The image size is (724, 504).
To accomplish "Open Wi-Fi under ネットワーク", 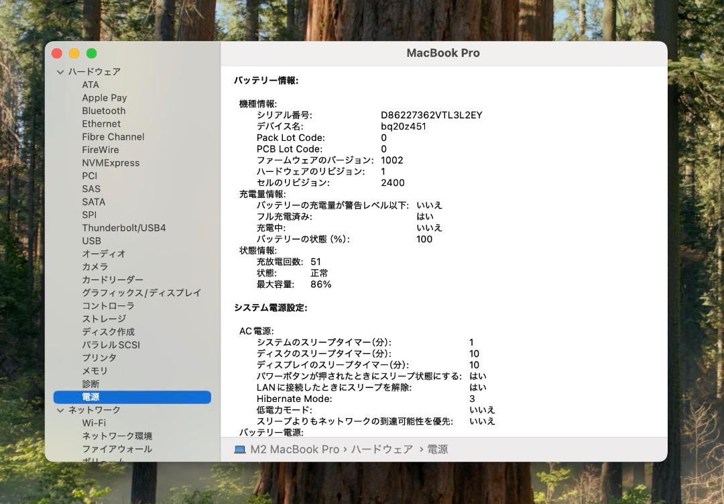I will coord(94,423).
